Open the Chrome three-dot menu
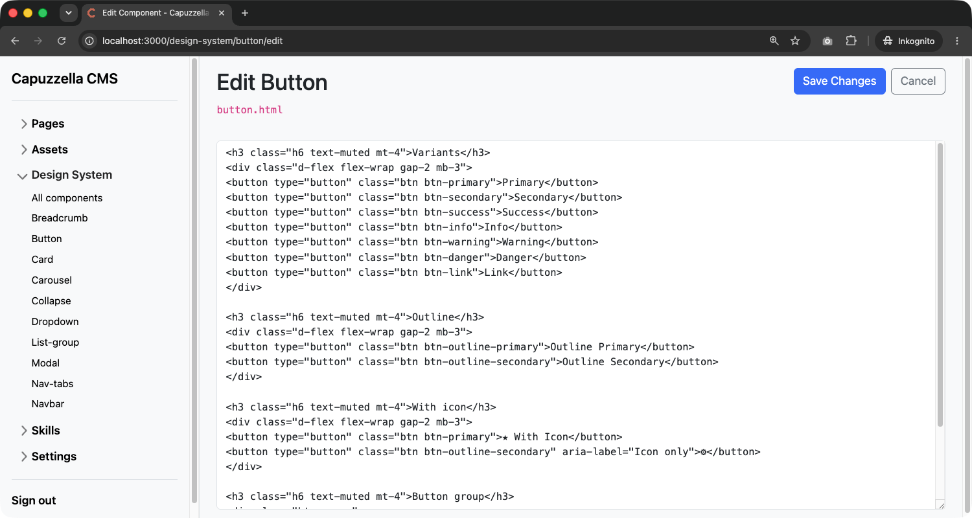The image size is (972, 518). pos(957,41)
